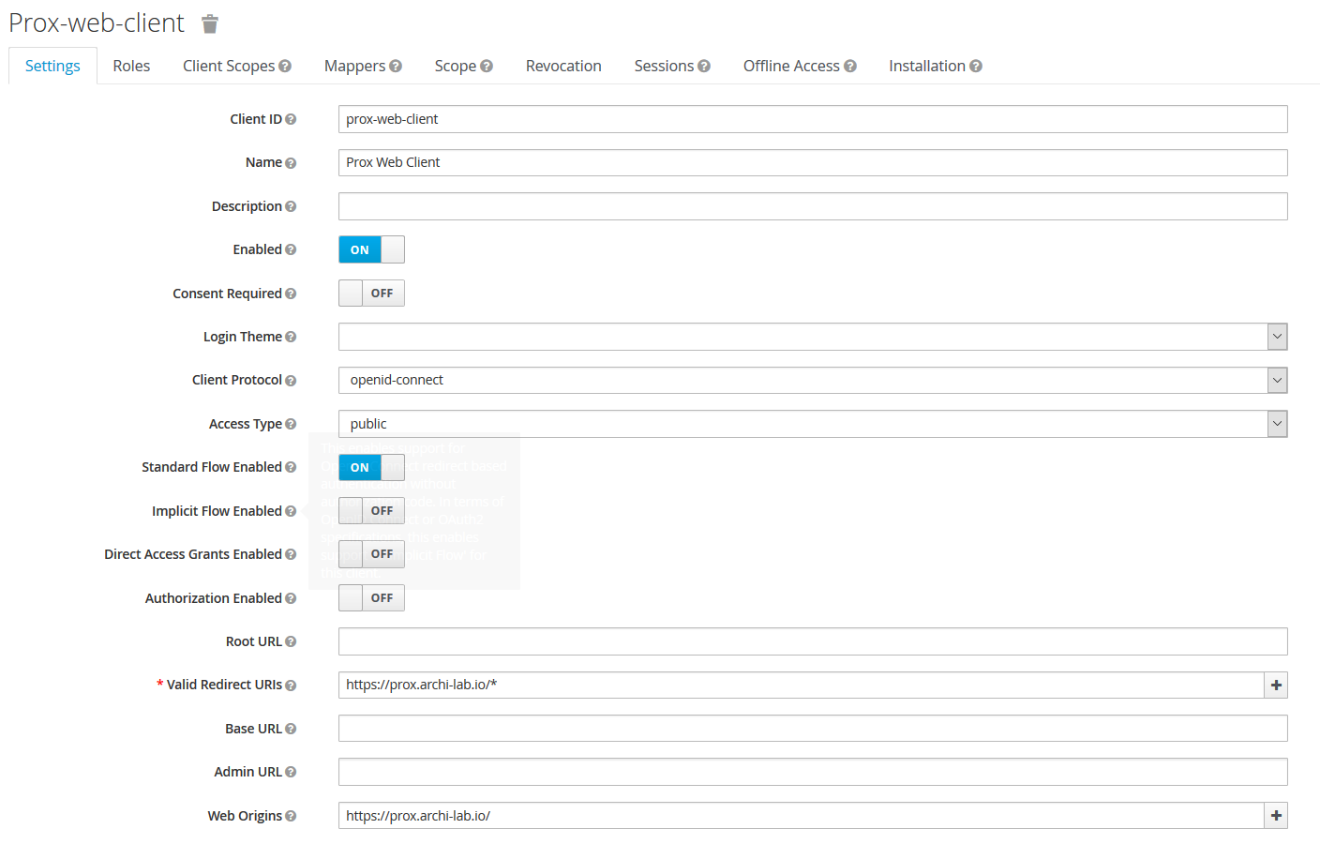Go to the Revocation tab
The image size is (1320, 844).
click(563, 66)
